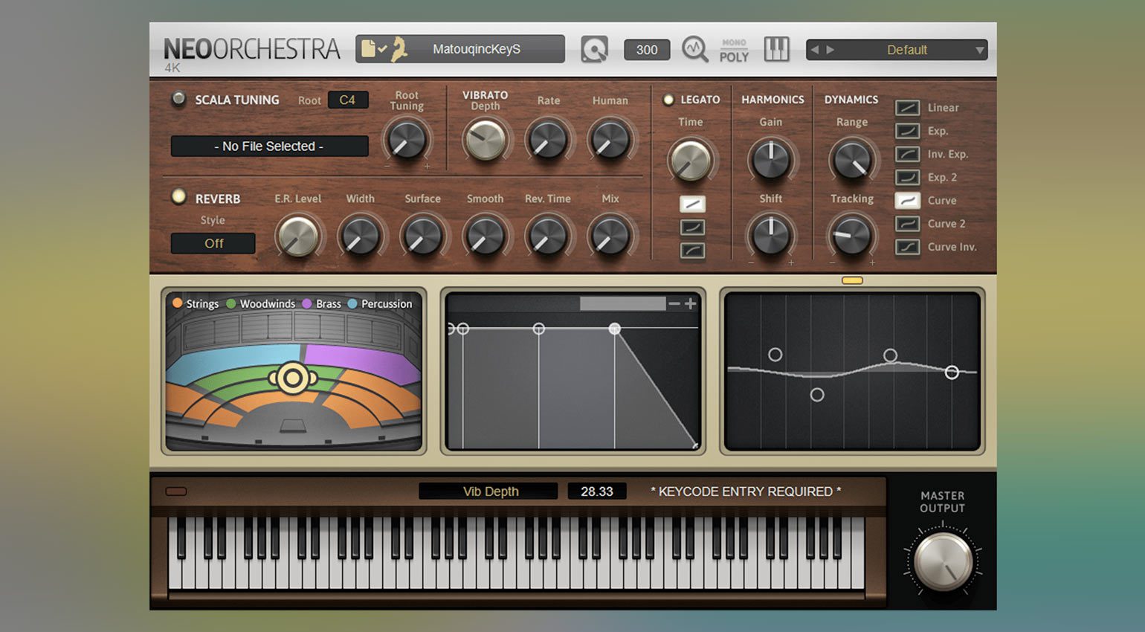Click the Dynamics Range knob
The width and height of the screenshot is (1145, 632).
[x=852, y=160]
